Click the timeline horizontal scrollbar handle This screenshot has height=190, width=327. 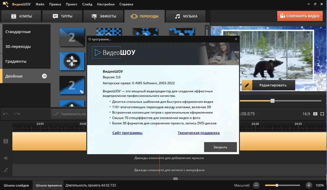(x=176, y=178)
